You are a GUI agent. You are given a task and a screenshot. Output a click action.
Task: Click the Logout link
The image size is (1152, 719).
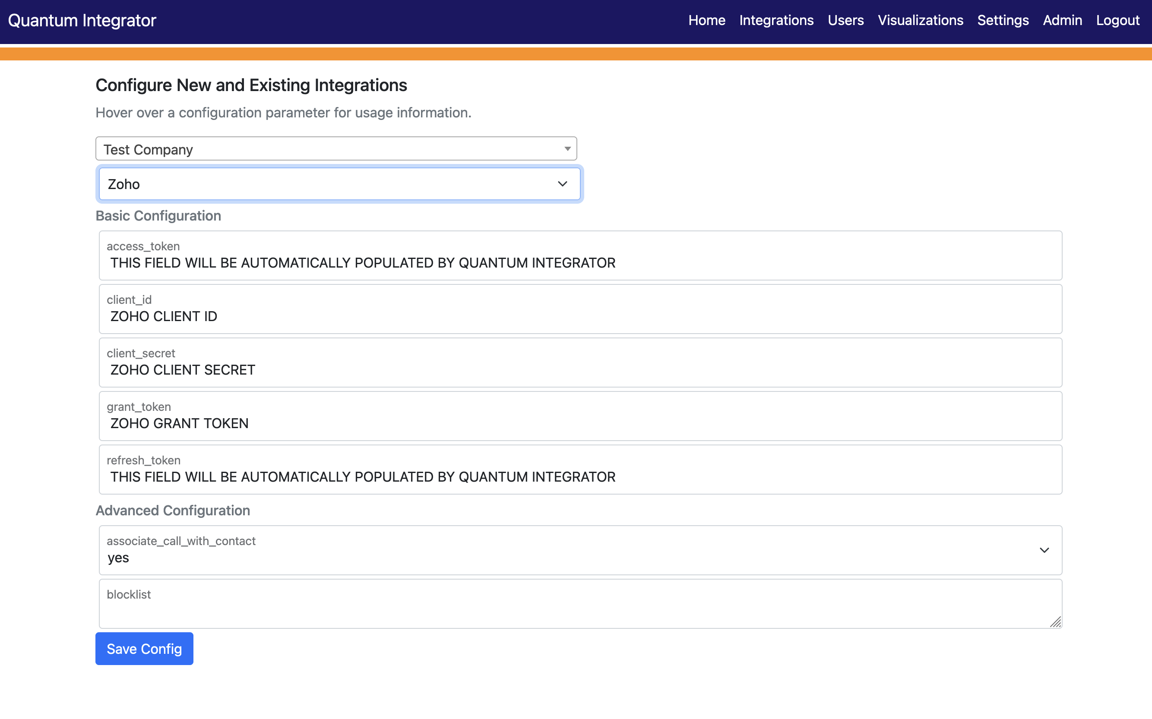pos(1117,20)
